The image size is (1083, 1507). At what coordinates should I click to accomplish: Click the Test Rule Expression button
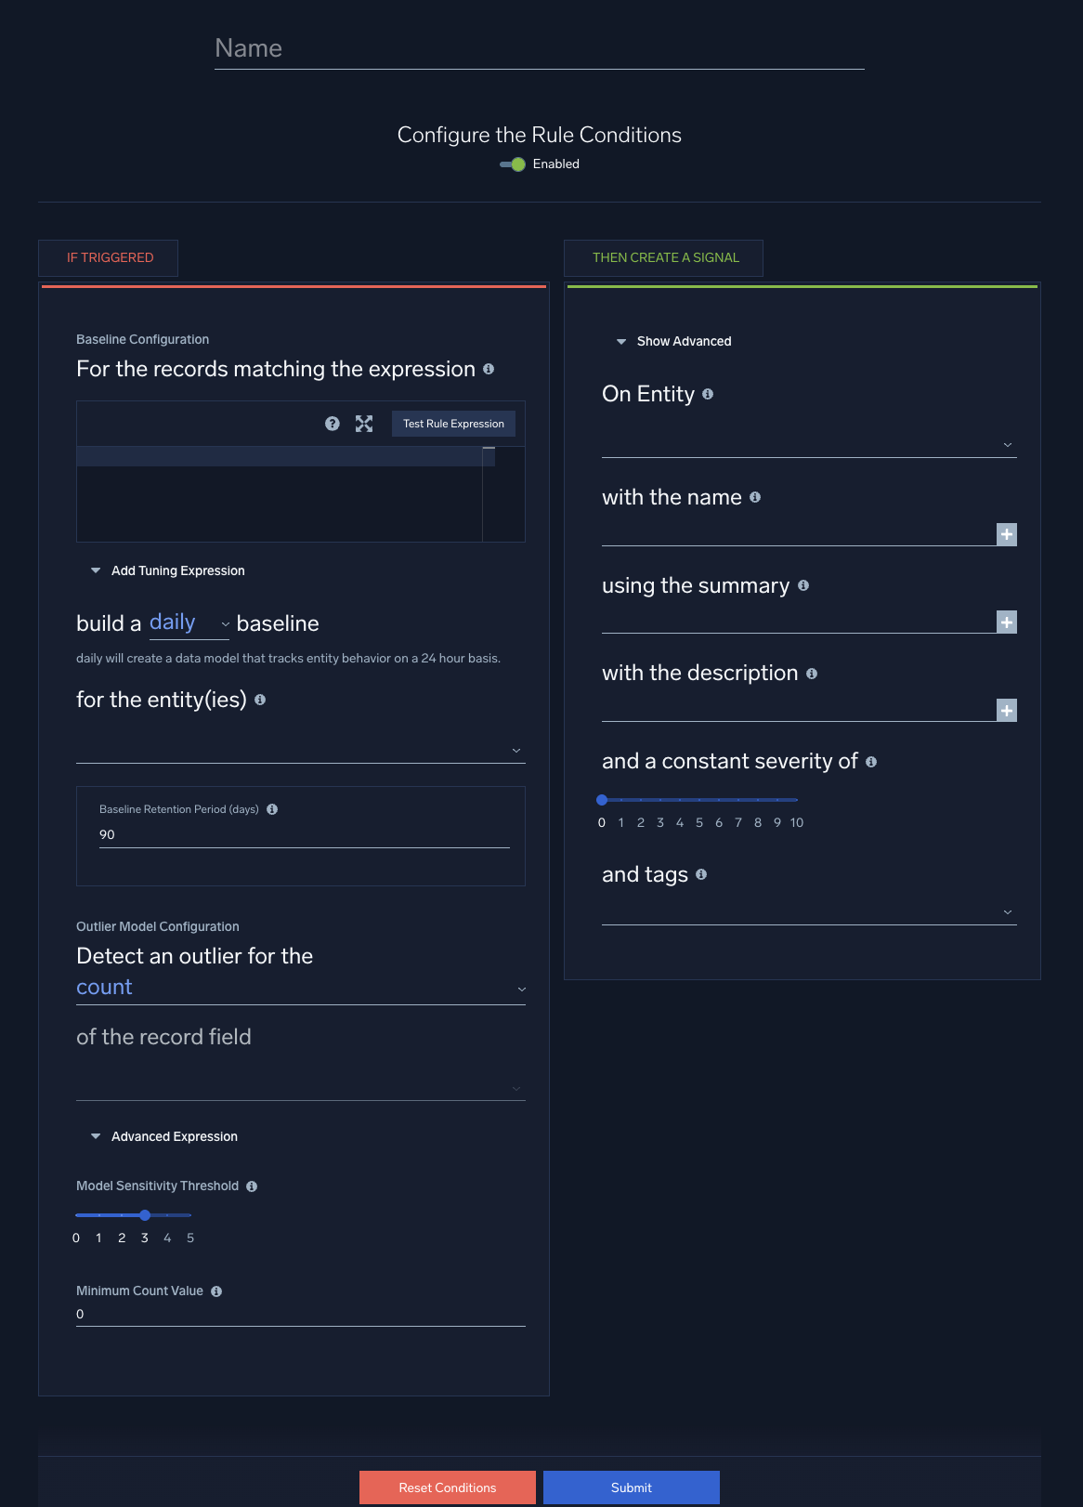pyautogui.click(x=453, y=424)
